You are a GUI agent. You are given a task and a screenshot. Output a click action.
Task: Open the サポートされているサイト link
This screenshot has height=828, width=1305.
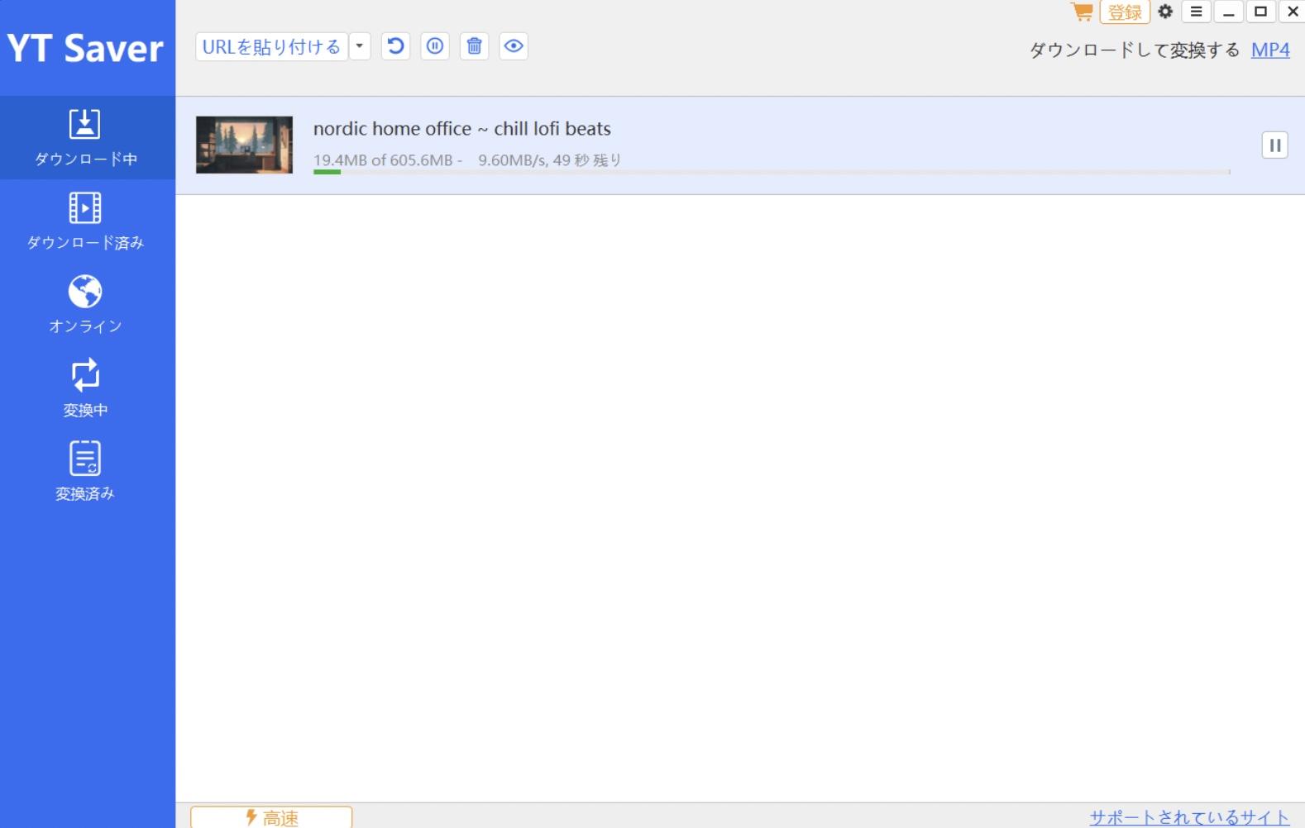[1189, 817]
